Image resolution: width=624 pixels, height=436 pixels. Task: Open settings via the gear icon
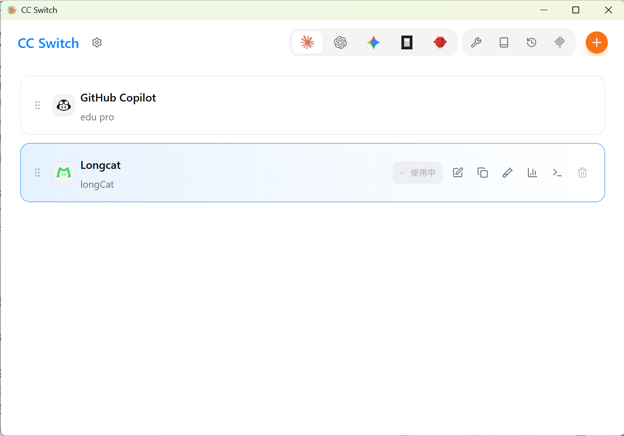[97, 42]
